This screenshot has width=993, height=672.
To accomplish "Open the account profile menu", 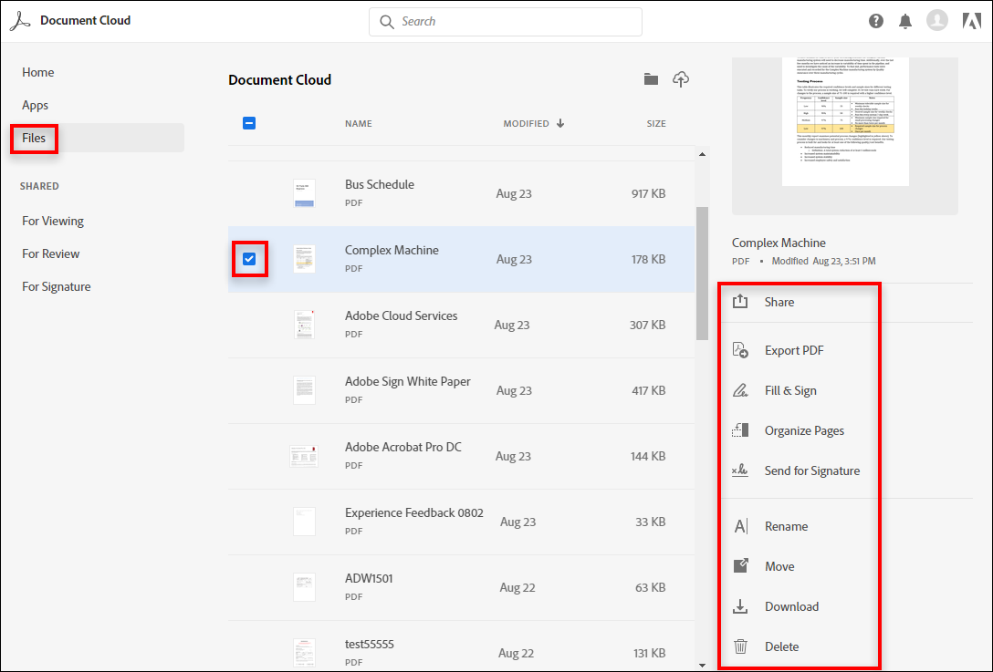I will (x=937, y=19).
